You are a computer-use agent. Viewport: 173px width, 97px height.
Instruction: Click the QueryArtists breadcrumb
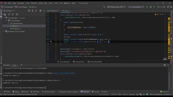(79, 62)
